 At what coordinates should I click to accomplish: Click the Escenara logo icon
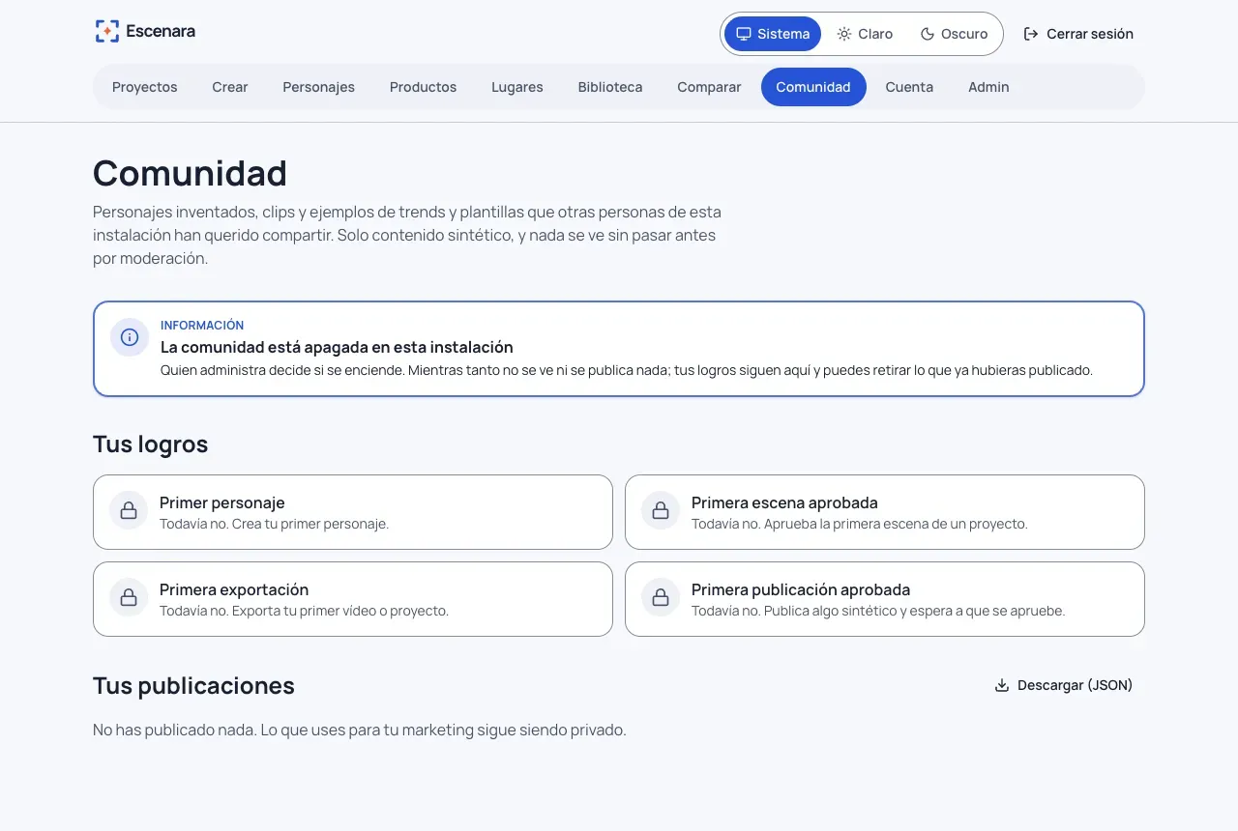point(107,32)
